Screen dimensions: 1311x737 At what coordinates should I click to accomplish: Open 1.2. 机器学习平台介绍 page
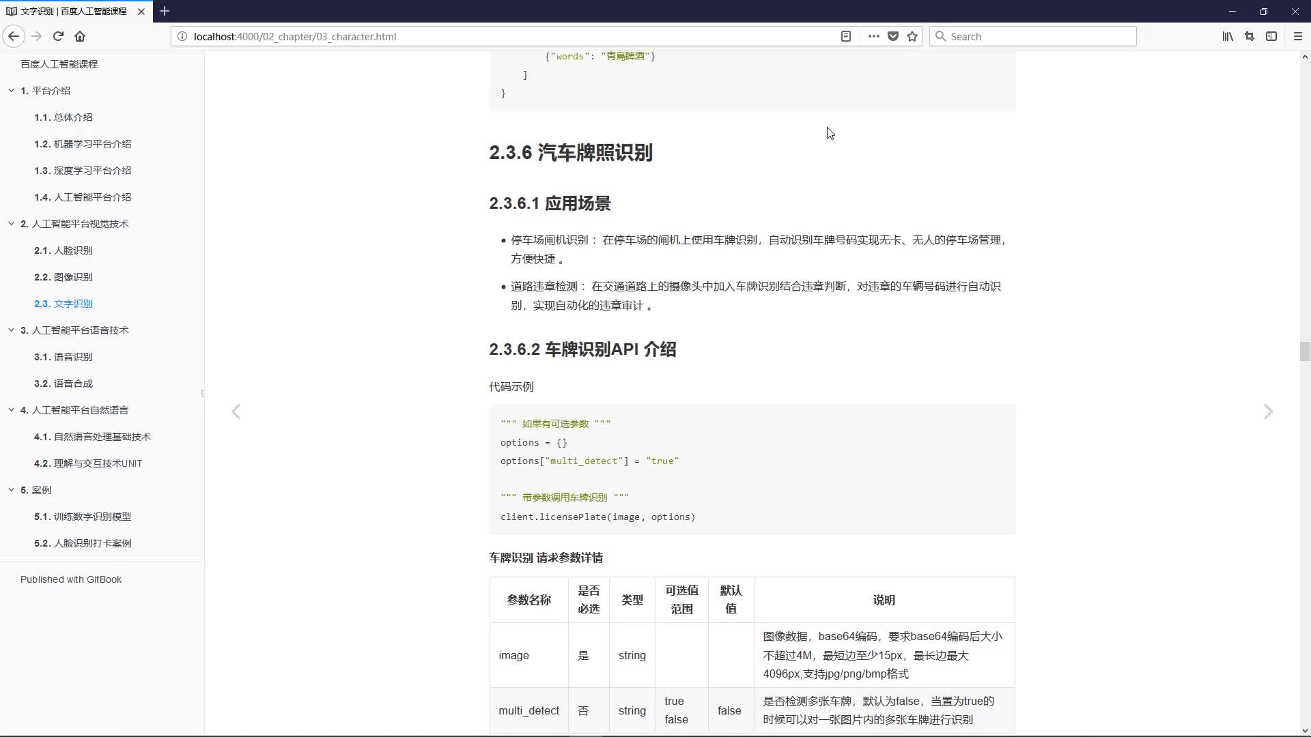click(83, 143)
